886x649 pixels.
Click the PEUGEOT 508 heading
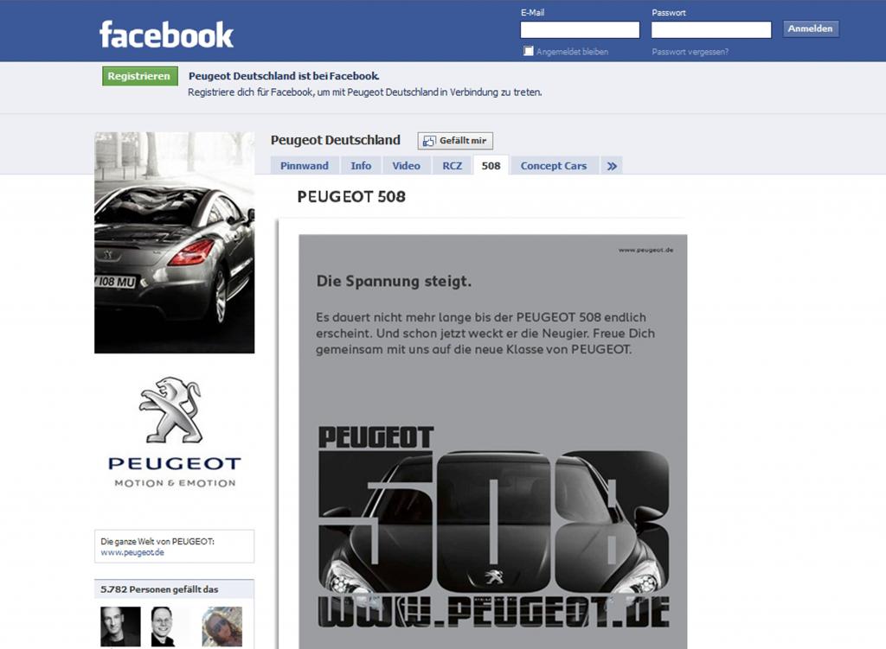[x=351, y=196]
